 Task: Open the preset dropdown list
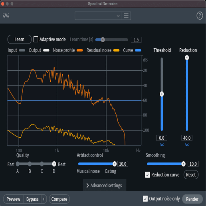(x=98, y=16)
